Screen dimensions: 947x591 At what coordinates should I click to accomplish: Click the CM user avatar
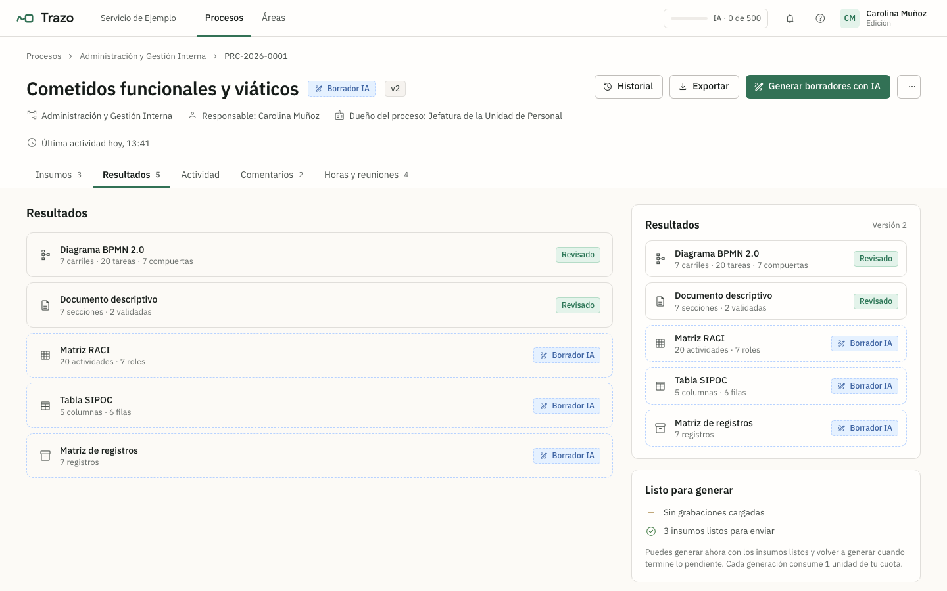[850, 18]
